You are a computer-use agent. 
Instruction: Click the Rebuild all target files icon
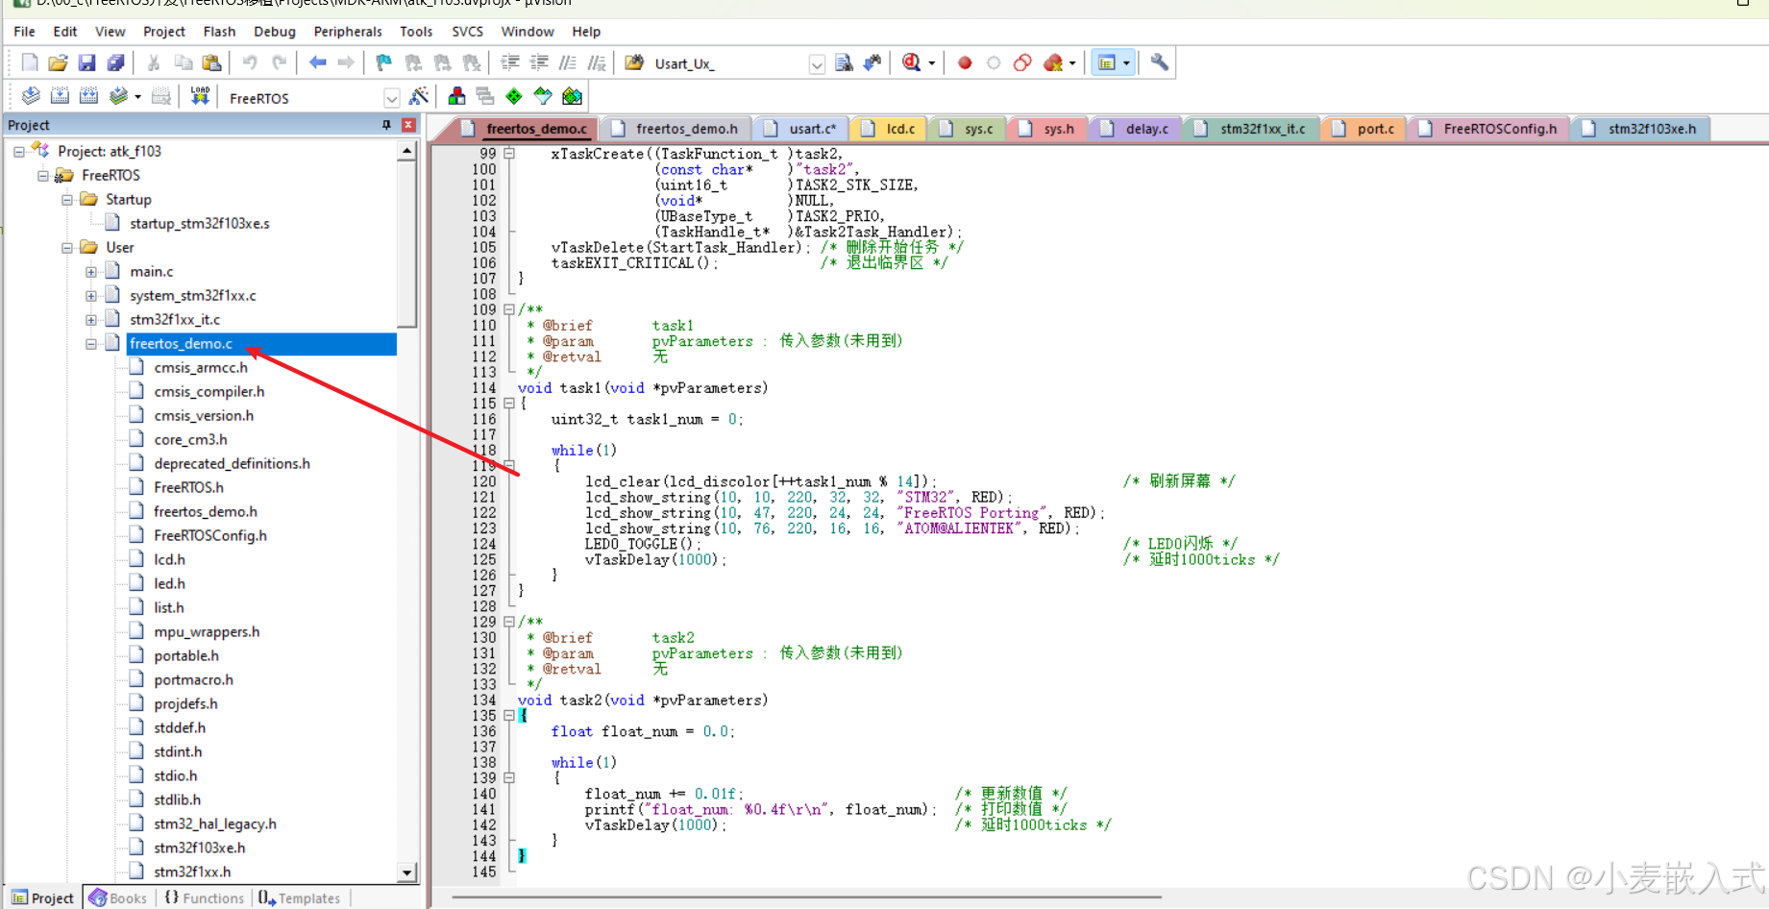89,96
